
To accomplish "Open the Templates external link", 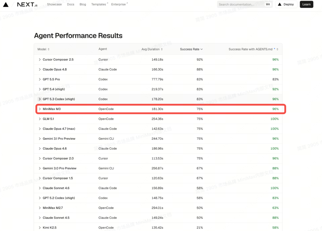I will pyautogui.click(x=100, y=4).
